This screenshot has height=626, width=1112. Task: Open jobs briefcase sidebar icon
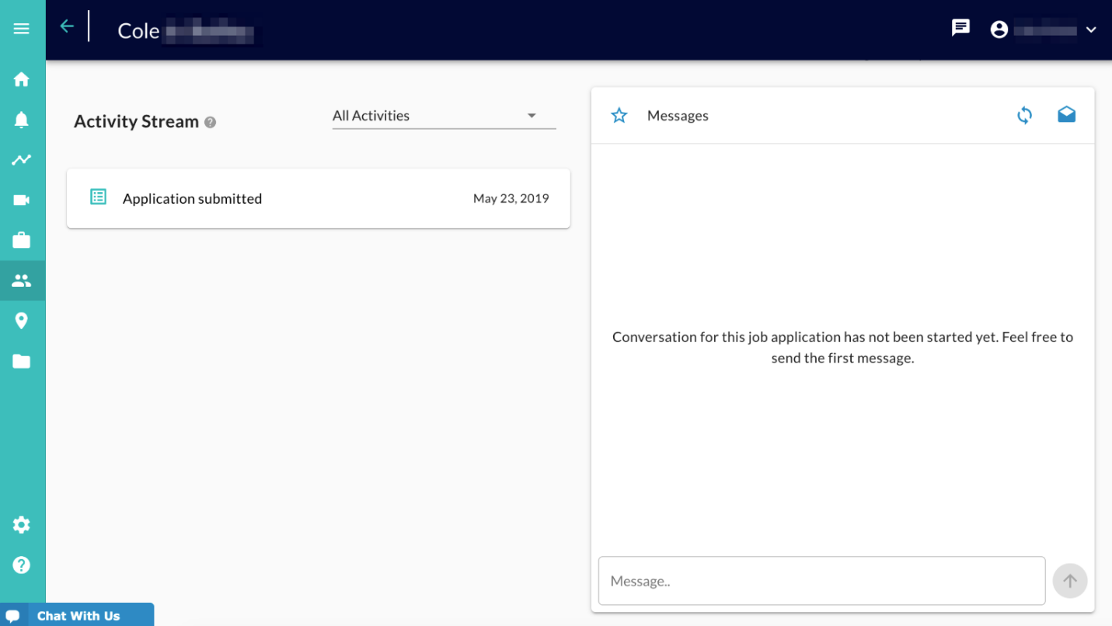pos(21,240)
